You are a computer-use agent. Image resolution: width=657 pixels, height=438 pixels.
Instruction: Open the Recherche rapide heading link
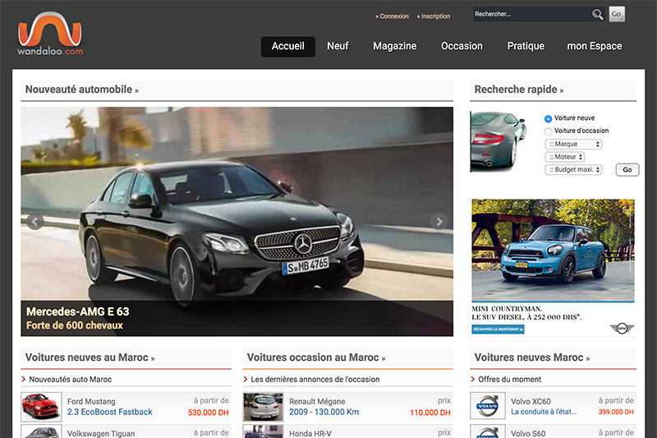(x=519, y=90)
